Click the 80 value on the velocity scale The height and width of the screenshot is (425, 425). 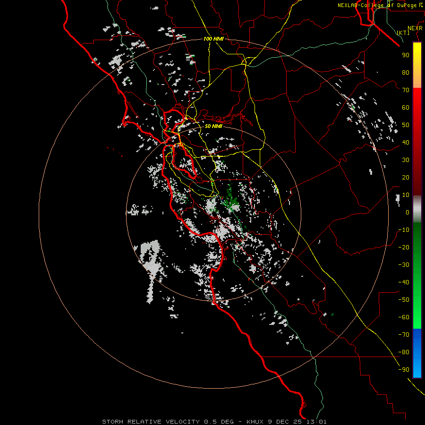[406, 72]
